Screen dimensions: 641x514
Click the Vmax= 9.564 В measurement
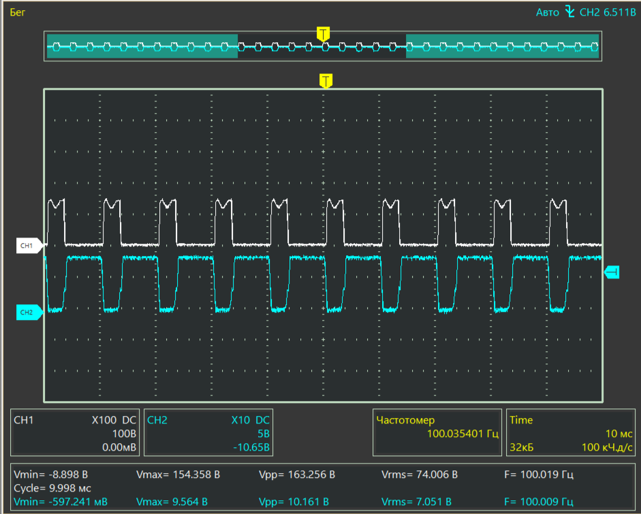(x=172, y=502)
